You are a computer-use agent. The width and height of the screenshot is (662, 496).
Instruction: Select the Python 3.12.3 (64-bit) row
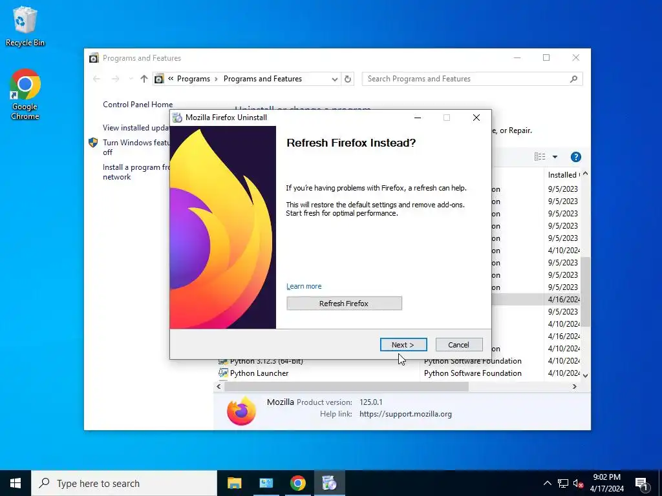pyautogui.click(x=398, y=361)
